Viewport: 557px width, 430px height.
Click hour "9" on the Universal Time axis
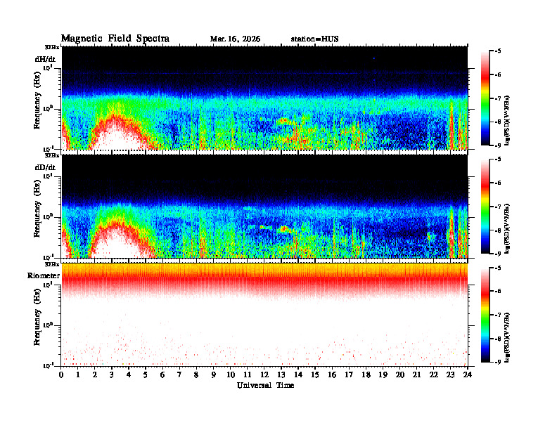point(214,374)
